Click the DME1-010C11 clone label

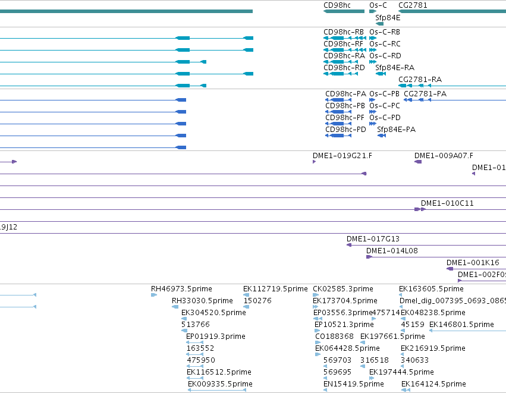pos(447,203)
